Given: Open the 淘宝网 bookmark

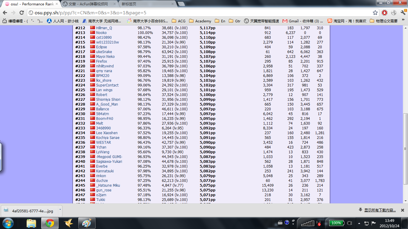Looking at the screenshot, I should click(x=346, y=21).
